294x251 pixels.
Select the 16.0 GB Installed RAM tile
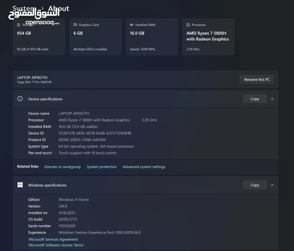click(152, 37)
